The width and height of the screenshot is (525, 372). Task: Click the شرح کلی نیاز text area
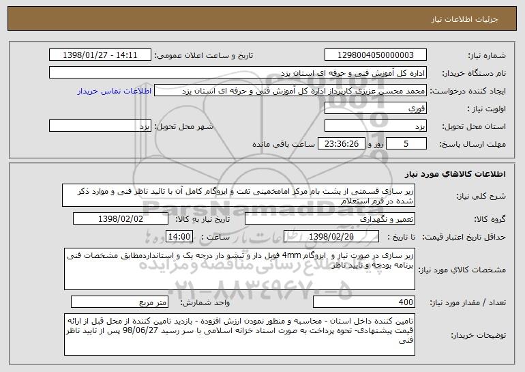point(239,195)
